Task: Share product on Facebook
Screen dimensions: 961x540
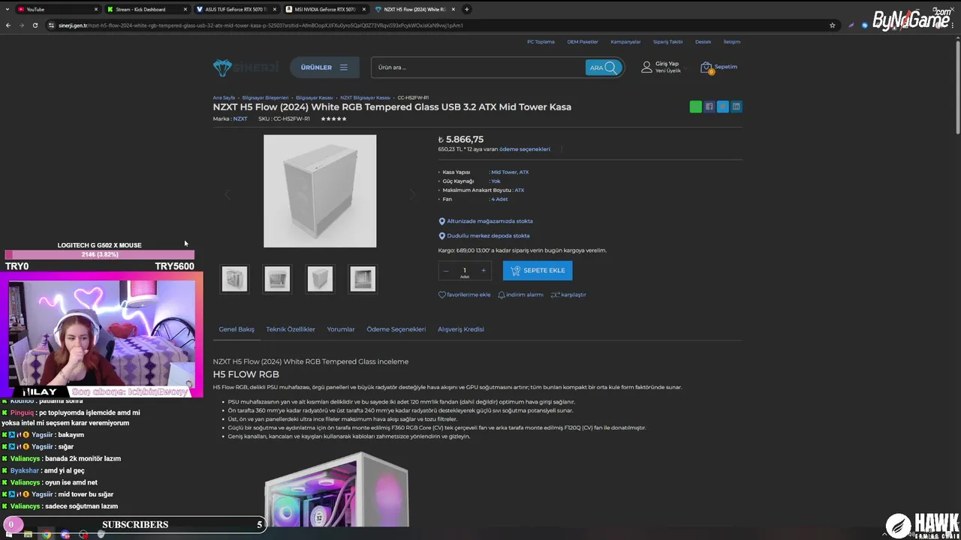Action: click(x=709, y=106)
